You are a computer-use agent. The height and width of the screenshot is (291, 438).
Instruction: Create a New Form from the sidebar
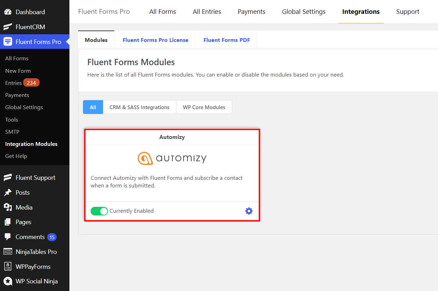pos(18,71)
